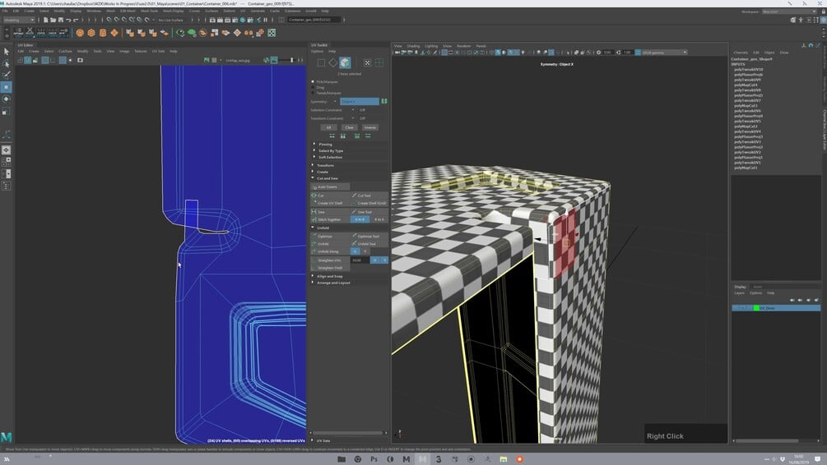The image size is (827, 465).
Task: Open the Symmetry Object X dropdown
Action: (359, 101)
